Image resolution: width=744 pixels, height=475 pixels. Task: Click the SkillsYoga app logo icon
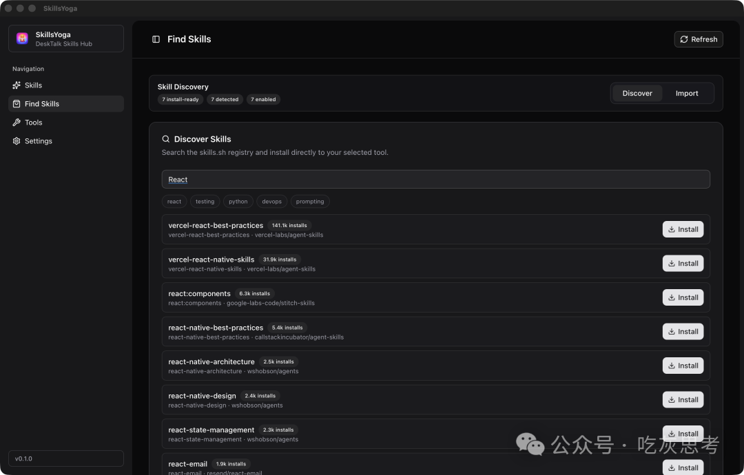tap(22, 39)
